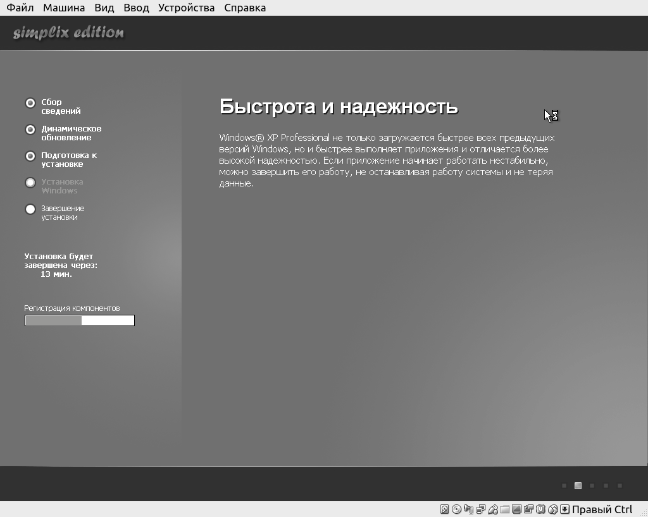
Task: Click the display settings status icon
Action: click(516, 509)
